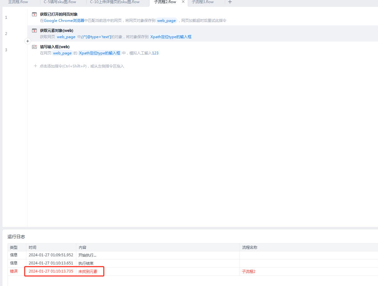Select line number 3 in the gutter
The height and width of the screenshot is (286, 378).
(x=6, y=50)
